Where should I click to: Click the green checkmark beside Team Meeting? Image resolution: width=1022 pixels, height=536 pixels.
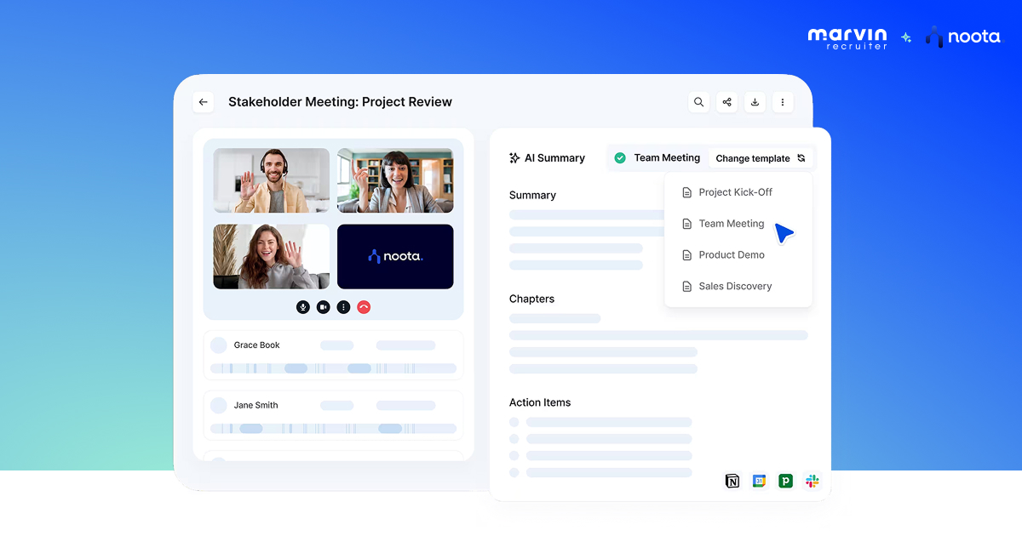[x=620, y=158]
